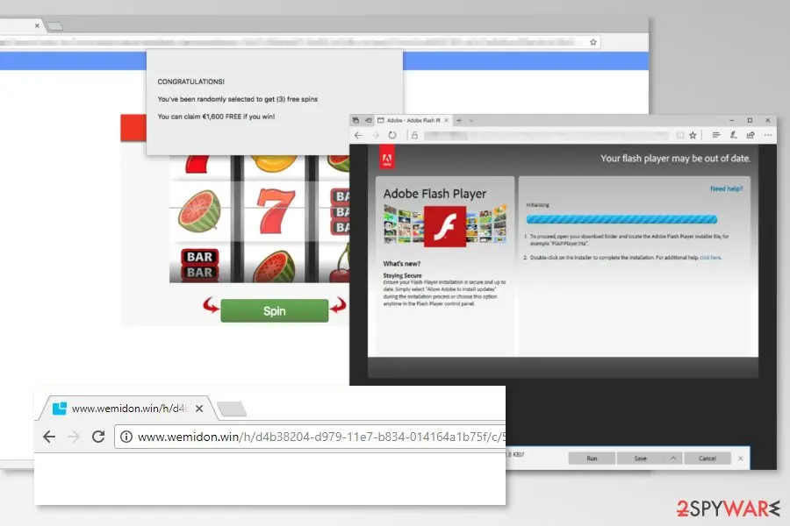Click the Flash Player logo image
This screenshot has width=790, height=526.
[x=444, y=226]
